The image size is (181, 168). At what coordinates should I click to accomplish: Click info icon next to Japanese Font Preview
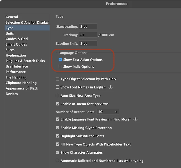click(x=135, y=119)
